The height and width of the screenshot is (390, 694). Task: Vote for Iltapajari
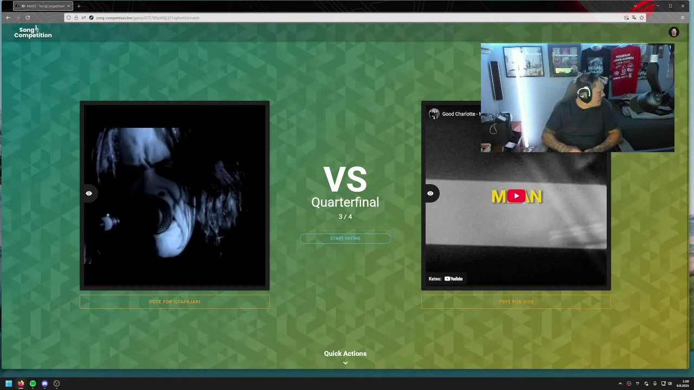pos(175,302)
